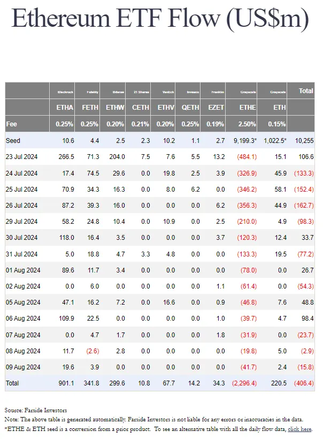Click the ETHA ticker column header
The height and width of the screenshot is (439, 323).
65,108
